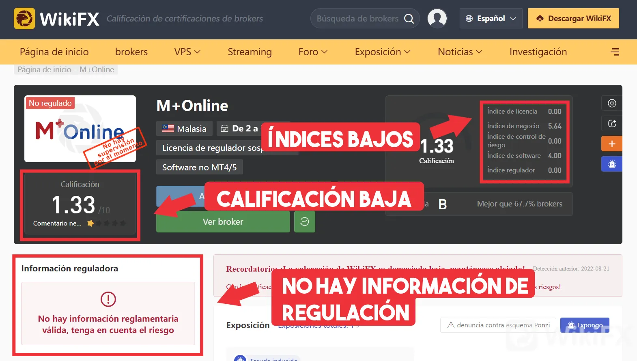This screenshot has height=361, width=637.
Task: Open the user profile avatar
Action: tap(437, 19)
